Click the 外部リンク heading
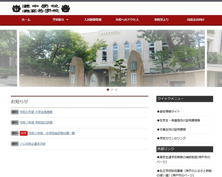222x177 pixels. click(x=185, y=149)
